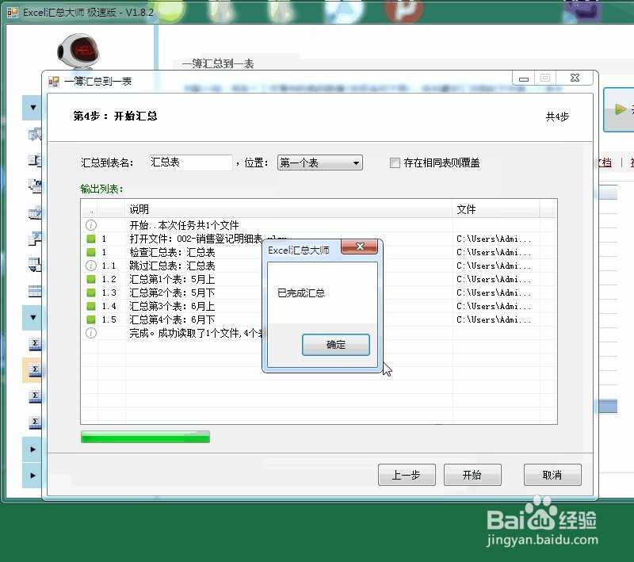
Task: Click the 取消 button
Action: pos(552,475)
